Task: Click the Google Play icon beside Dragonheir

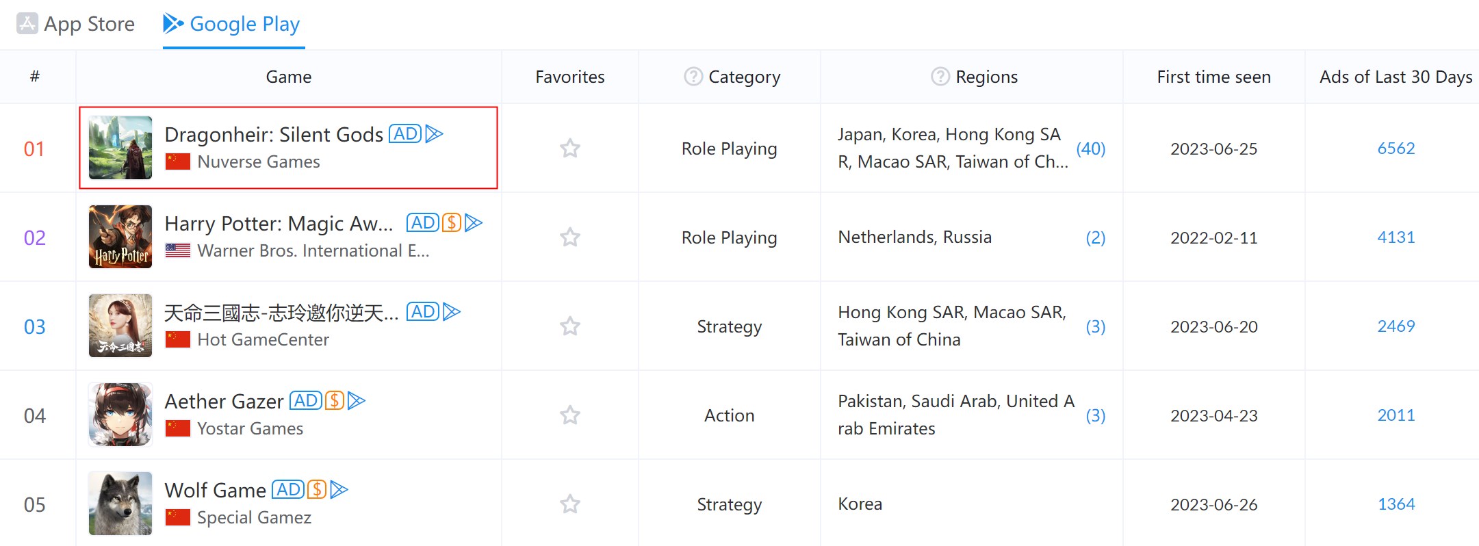Action: point(435,133)
